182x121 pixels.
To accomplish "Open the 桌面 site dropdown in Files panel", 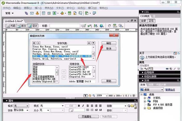I will pos(152,90).
